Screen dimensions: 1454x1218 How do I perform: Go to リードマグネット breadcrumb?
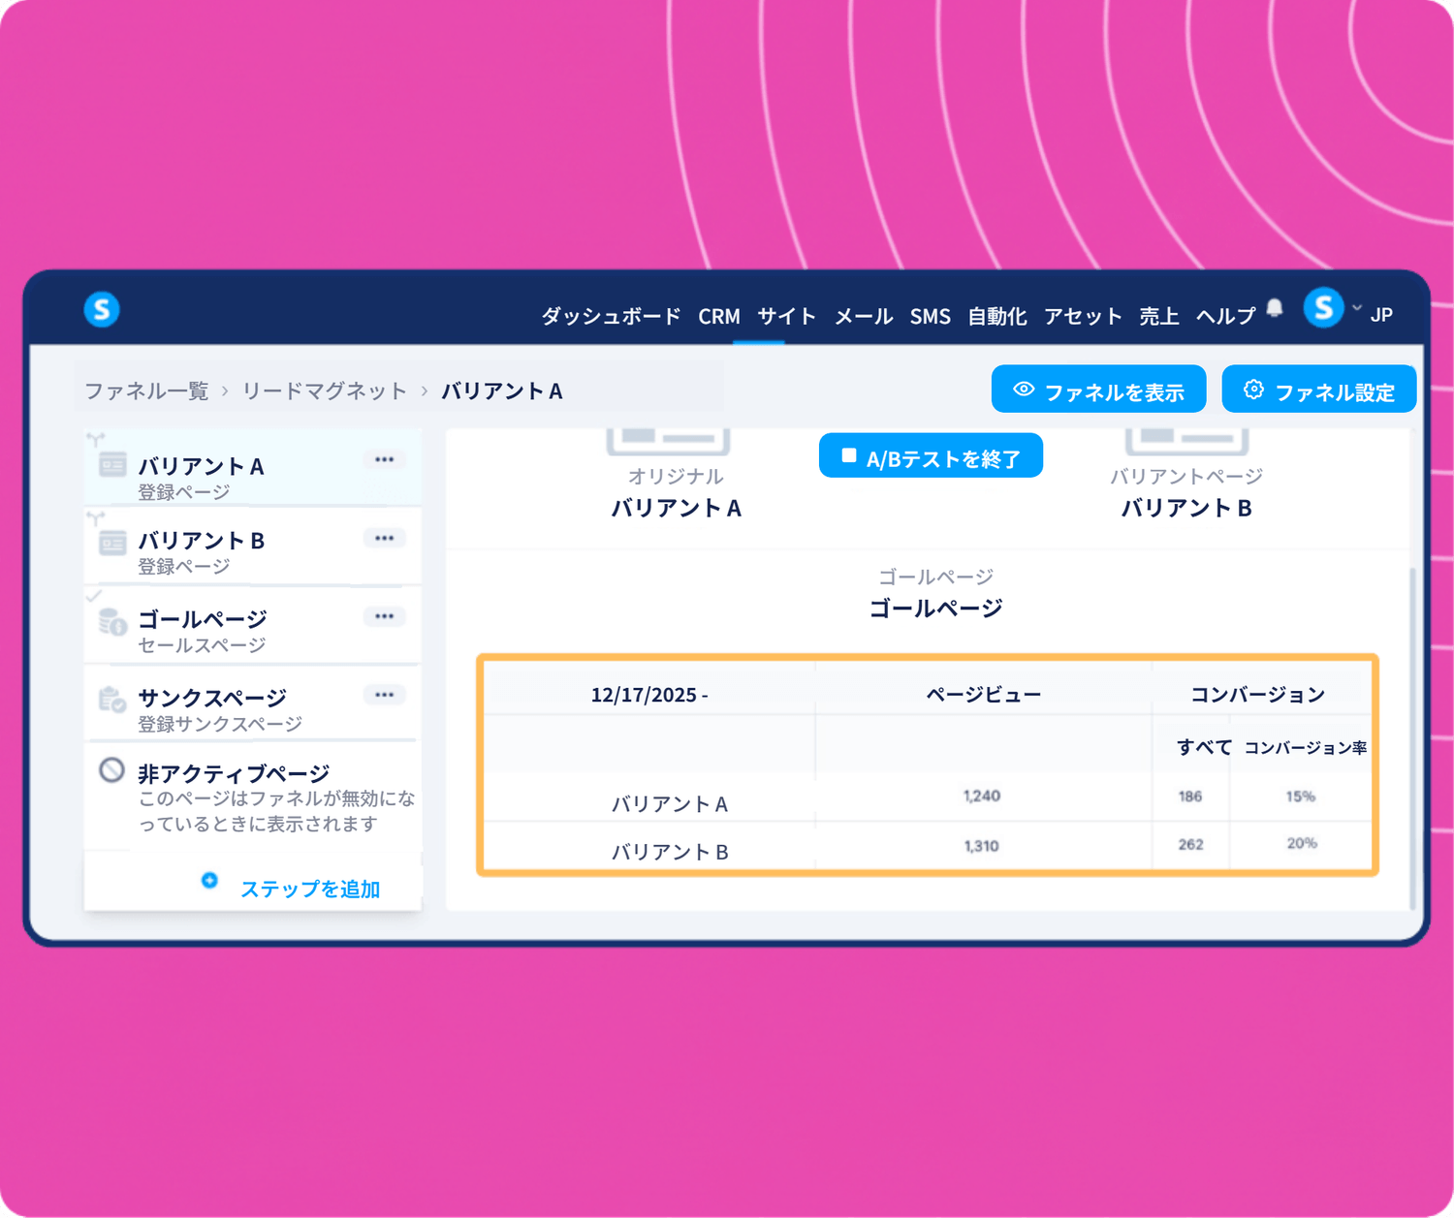pyautogui.click(x=325, y=390)
